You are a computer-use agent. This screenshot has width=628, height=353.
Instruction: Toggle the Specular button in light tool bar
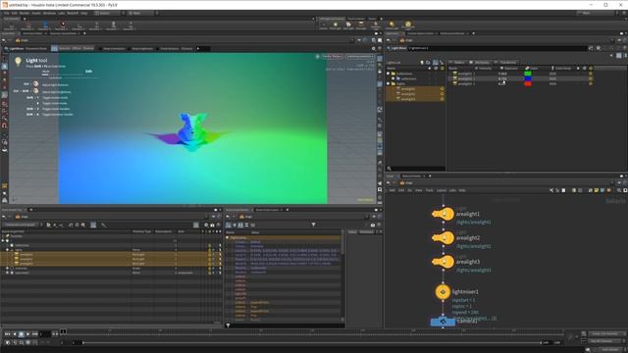(64, 48)
